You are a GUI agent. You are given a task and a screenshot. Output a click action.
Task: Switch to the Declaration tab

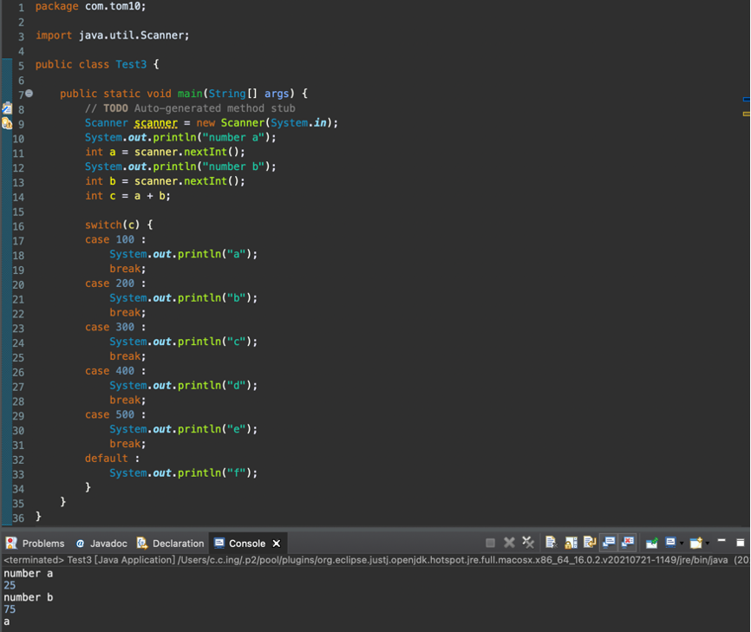(x=171, y=544)
